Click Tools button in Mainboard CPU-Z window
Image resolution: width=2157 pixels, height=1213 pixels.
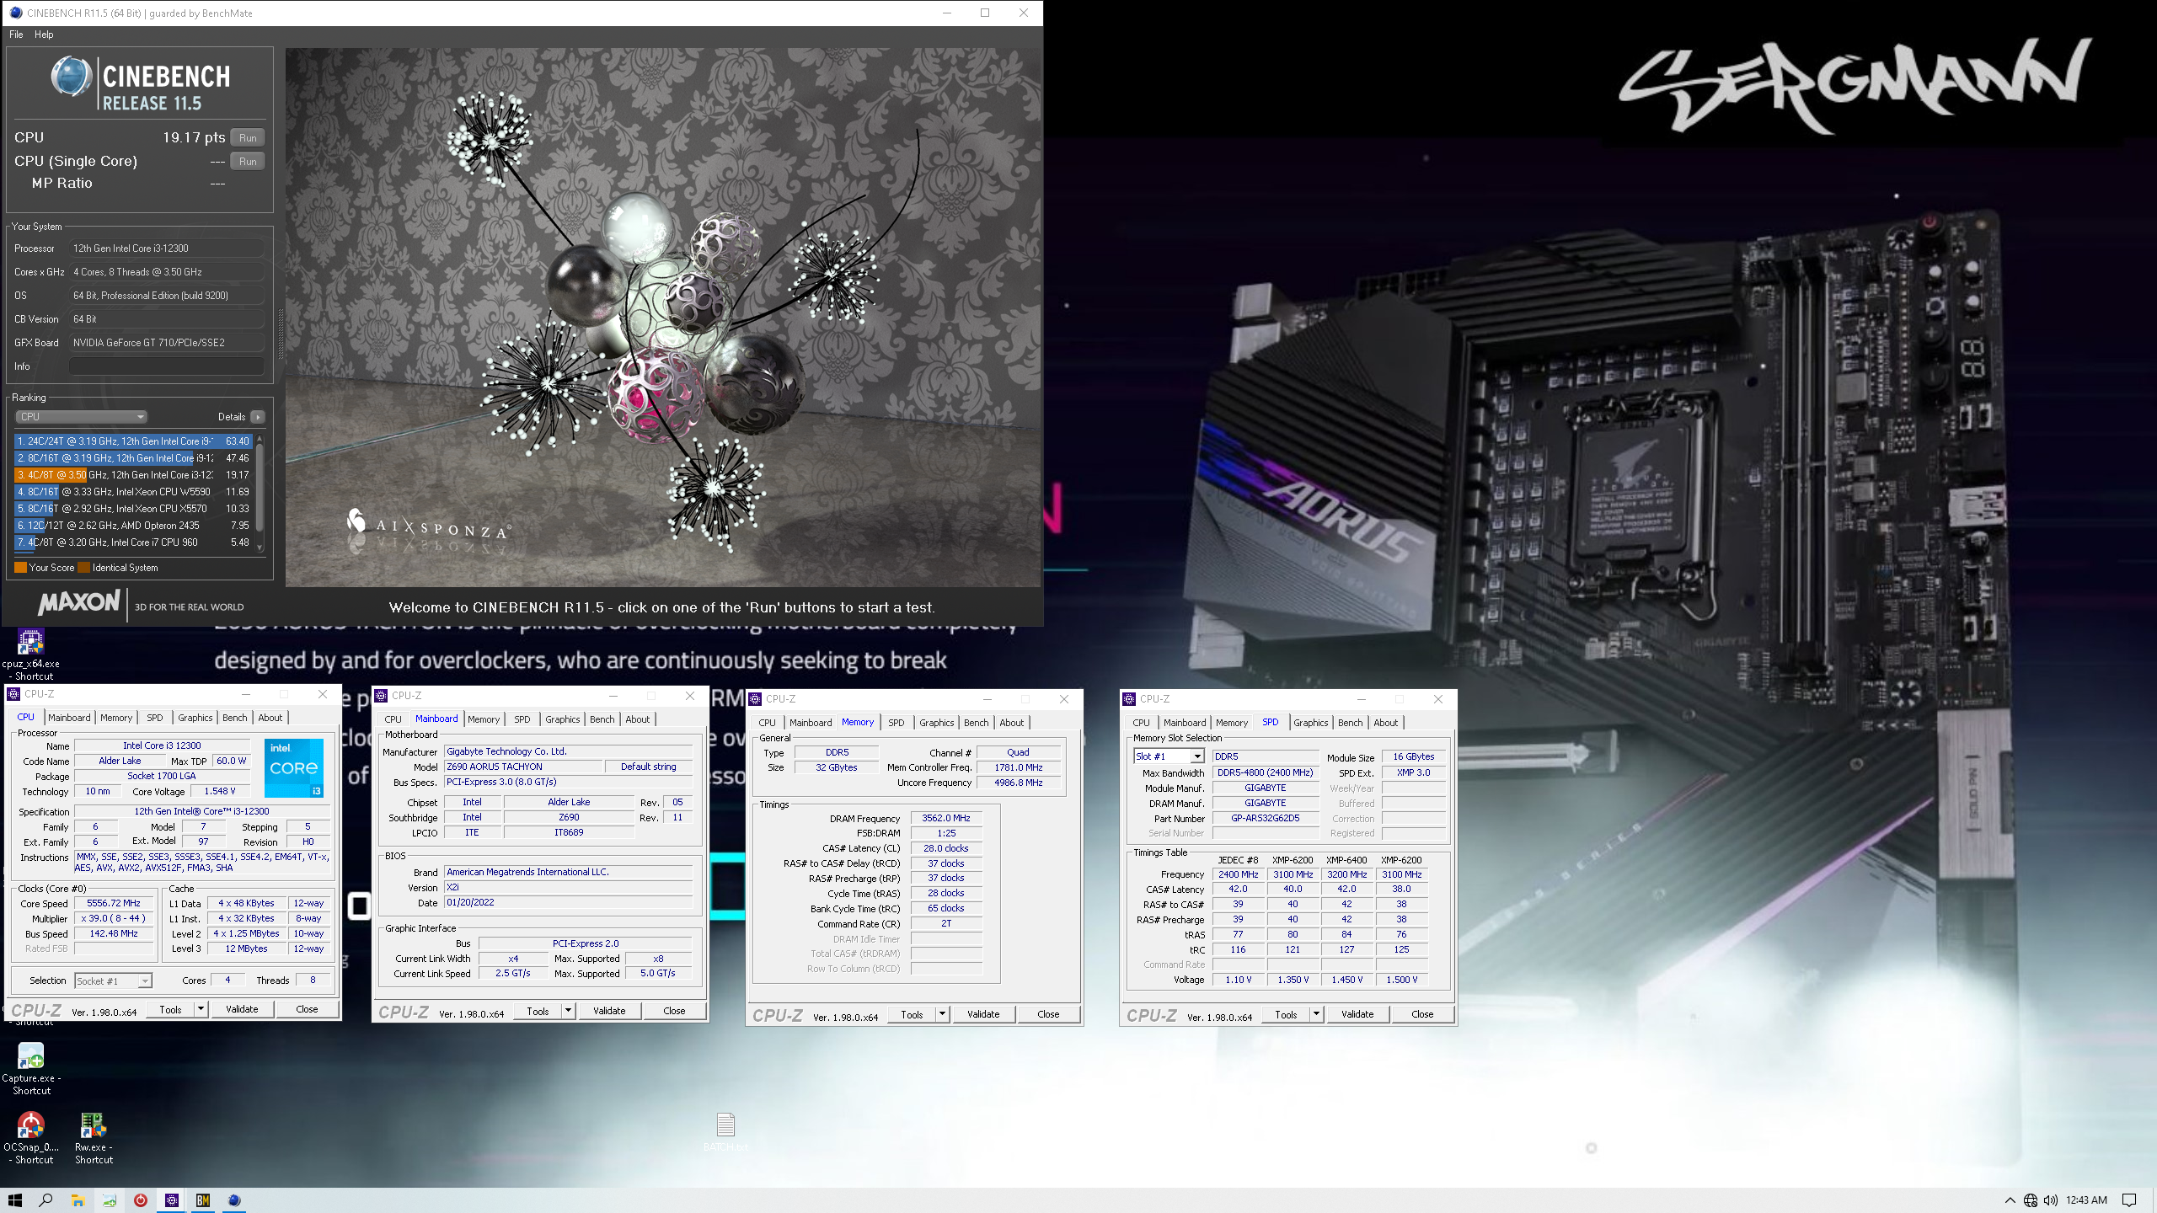coord(538,1011)
